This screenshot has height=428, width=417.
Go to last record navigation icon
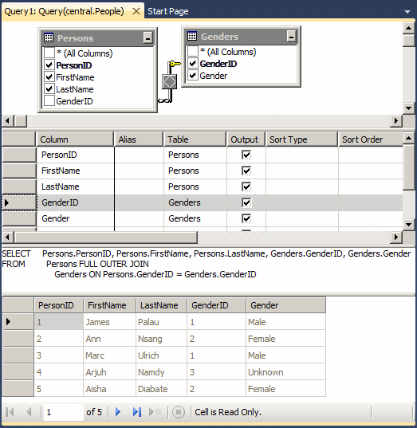(x=137, y=412)
